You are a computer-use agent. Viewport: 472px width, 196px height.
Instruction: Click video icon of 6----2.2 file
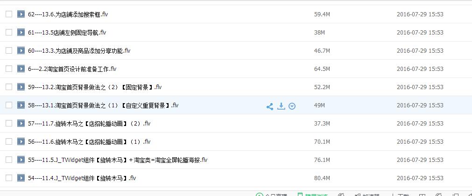[x=21, y=69]
